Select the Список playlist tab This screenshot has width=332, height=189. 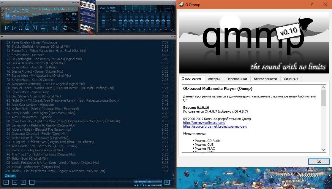10,175
